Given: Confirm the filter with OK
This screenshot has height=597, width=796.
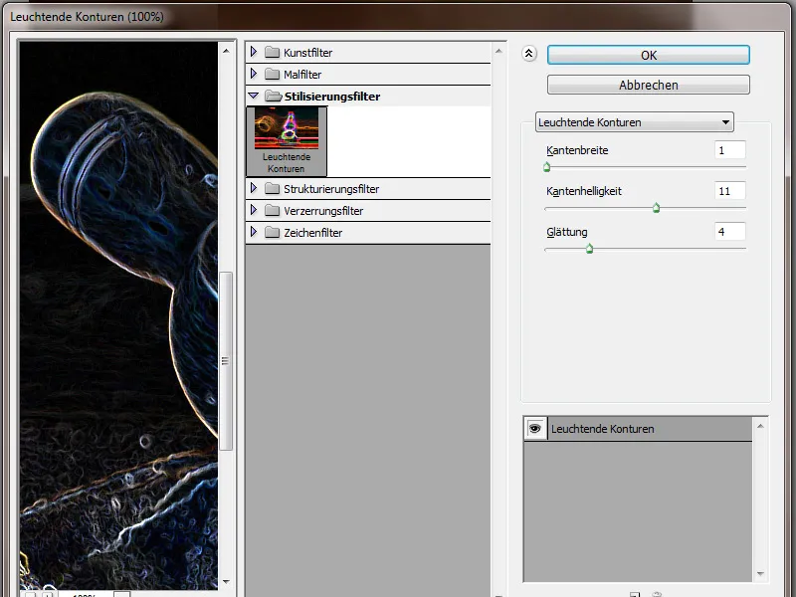Looking at the screenshot, I should pos(649,55).
